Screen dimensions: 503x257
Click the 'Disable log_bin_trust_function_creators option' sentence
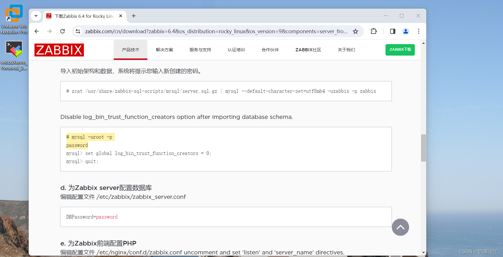click(x=177, y=117)
